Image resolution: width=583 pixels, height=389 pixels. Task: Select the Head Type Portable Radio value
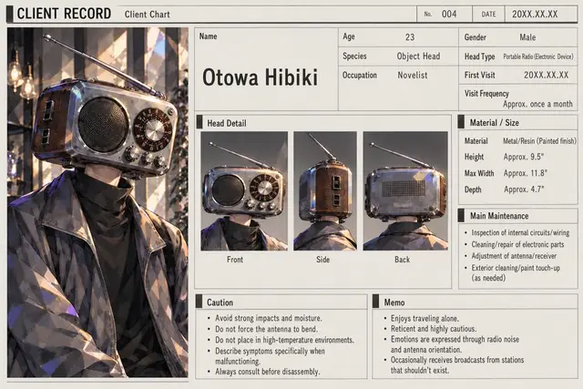538,56
